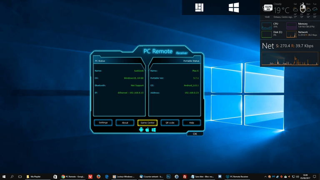
Task: Click the Portable Ver 5.7.1 value
Action: (196, 78)
